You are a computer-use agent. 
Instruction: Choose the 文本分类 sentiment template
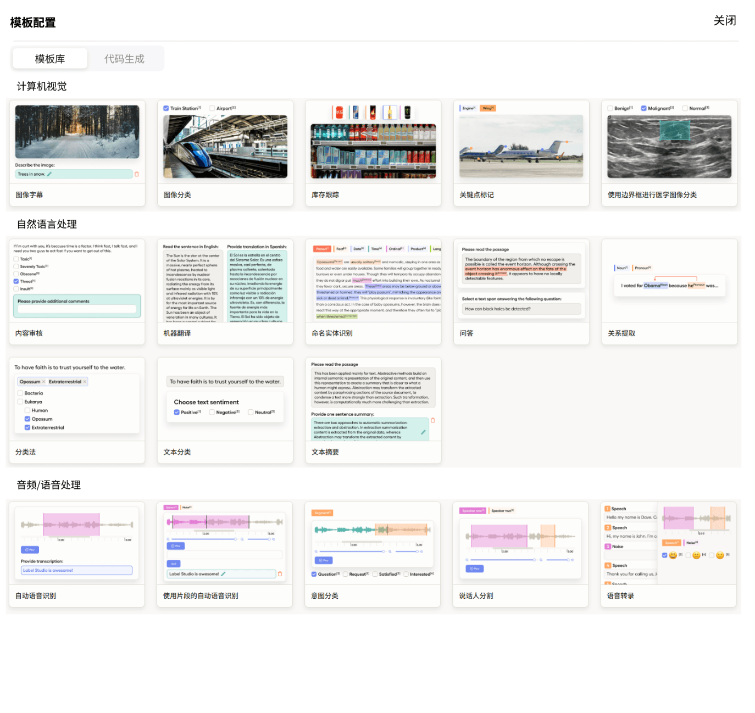(225, 410)
